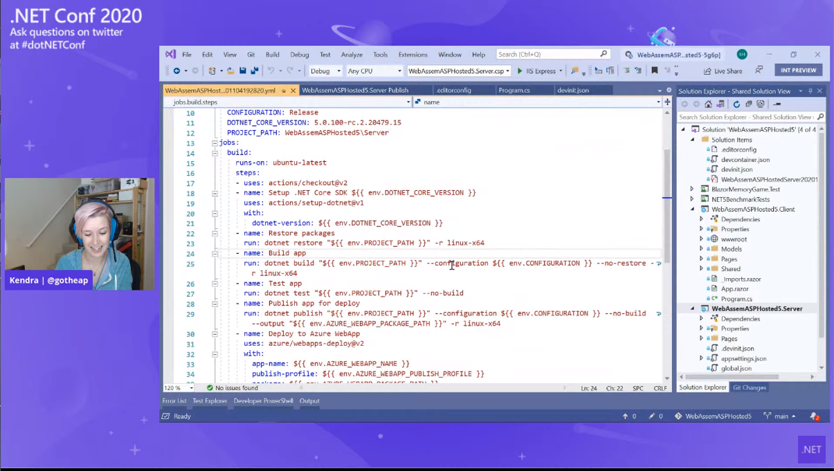
Task: Toggle pin on the active yml tab
Action: [x=284, y=90]
